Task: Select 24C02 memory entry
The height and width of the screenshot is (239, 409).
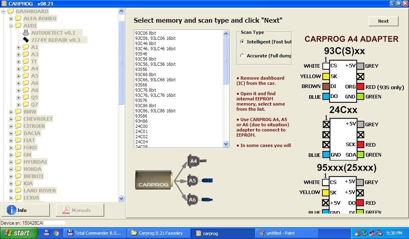Action: point(141,137)
